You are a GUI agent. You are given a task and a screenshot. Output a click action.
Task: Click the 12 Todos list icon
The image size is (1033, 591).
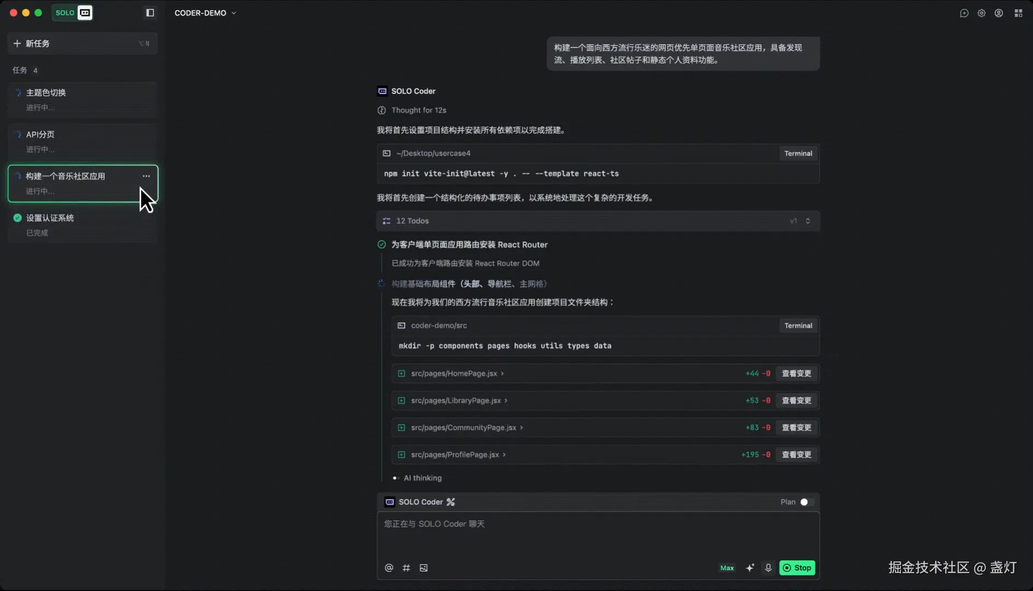pos(387,221)
